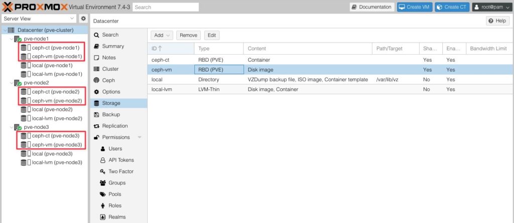Open the Add storage dropdown
This screenshot has height=223, width=514.
162,36
